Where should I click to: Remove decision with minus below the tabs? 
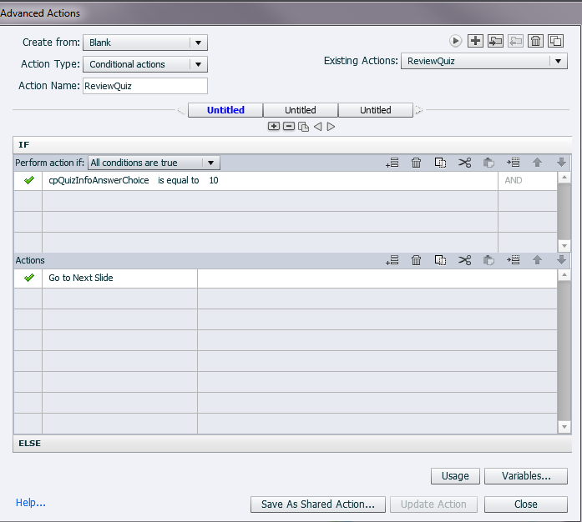coord(288,126)
